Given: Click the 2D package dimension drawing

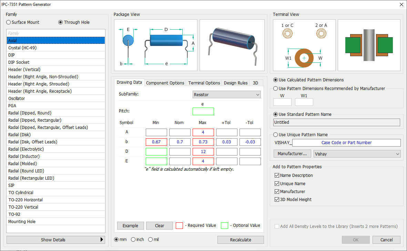Looking at the screenshot, I should point(156,45).
